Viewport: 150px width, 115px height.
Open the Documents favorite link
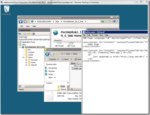coord(53,68)
